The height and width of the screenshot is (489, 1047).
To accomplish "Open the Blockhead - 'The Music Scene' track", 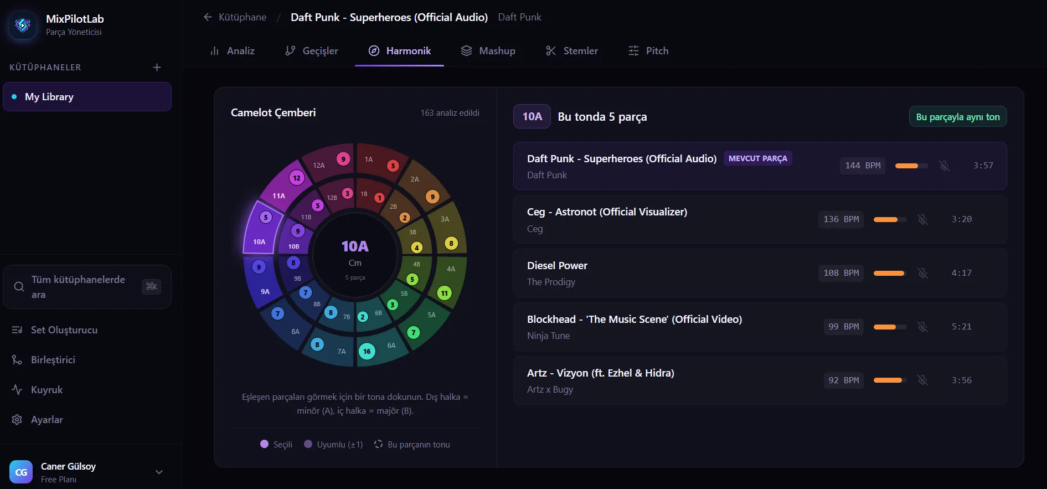I will (x=760, y=327).
